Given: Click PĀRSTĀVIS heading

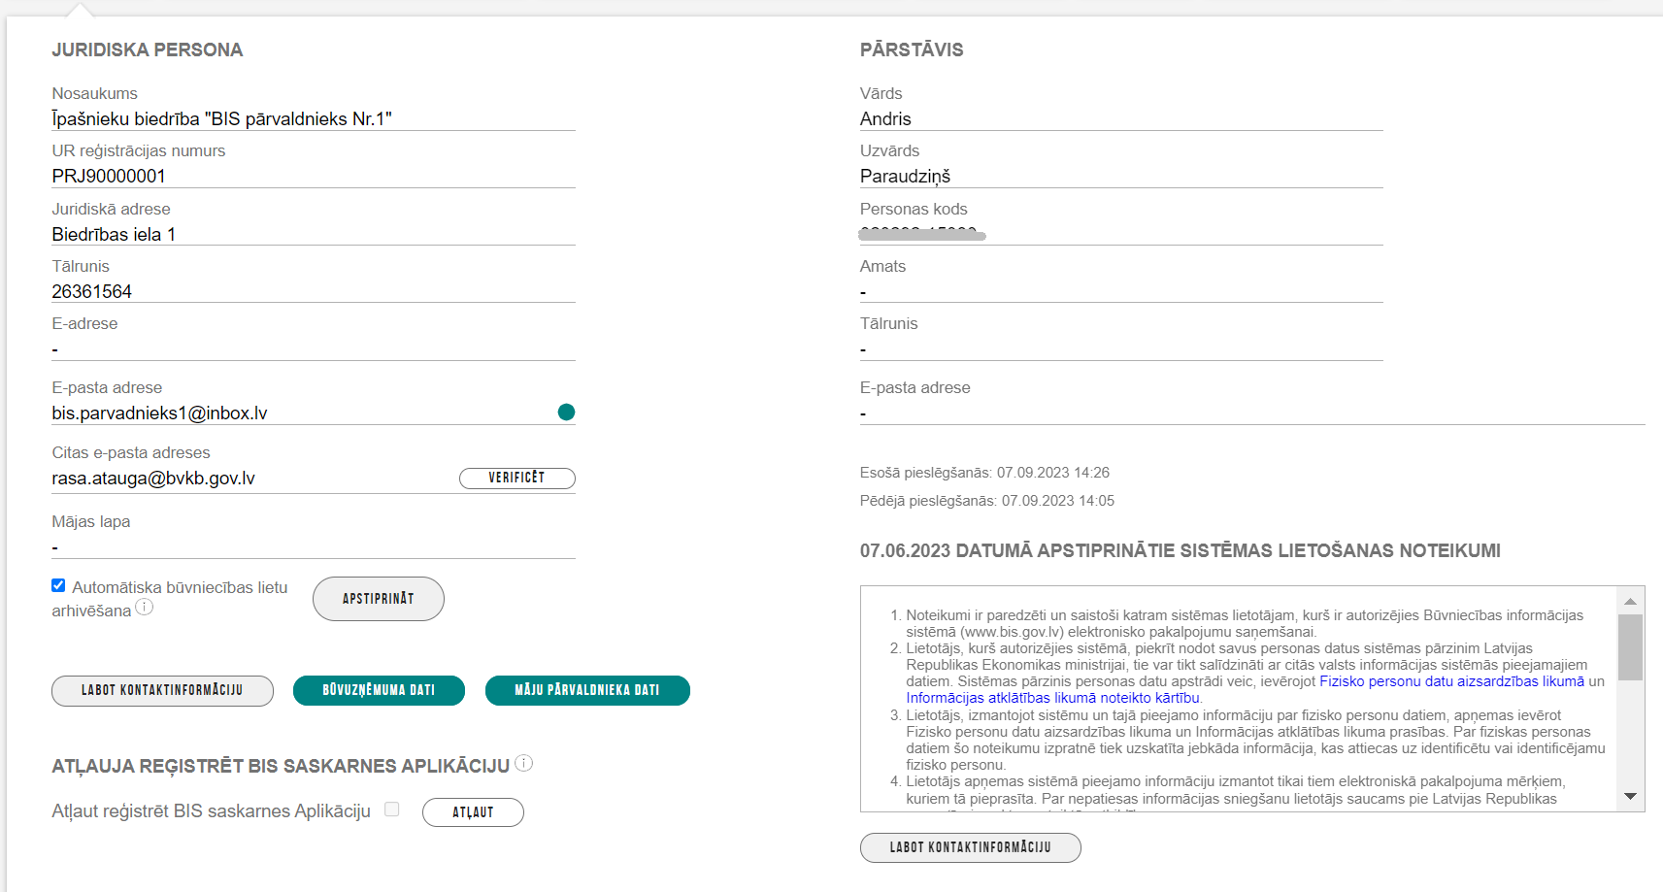Looking at the screenshot, I should (x=912, y=50).
